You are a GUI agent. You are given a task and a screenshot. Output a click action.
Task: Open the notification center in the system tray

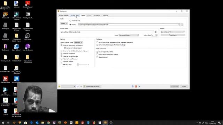220,123
